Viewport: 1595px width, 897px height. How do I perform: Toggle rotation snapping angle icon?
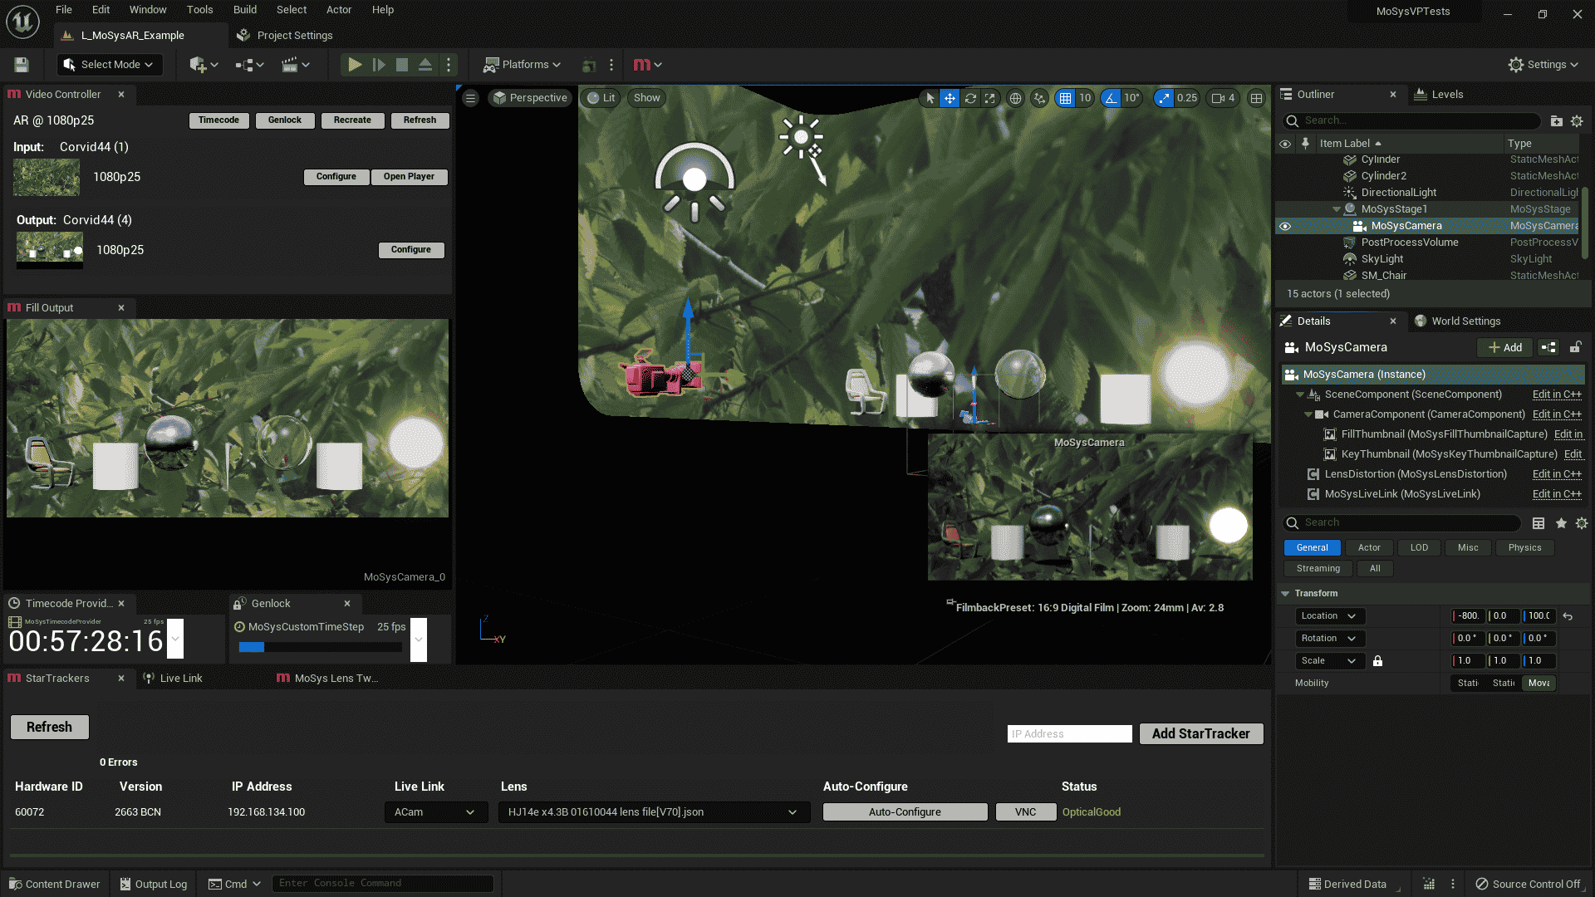click(1111, 98)
